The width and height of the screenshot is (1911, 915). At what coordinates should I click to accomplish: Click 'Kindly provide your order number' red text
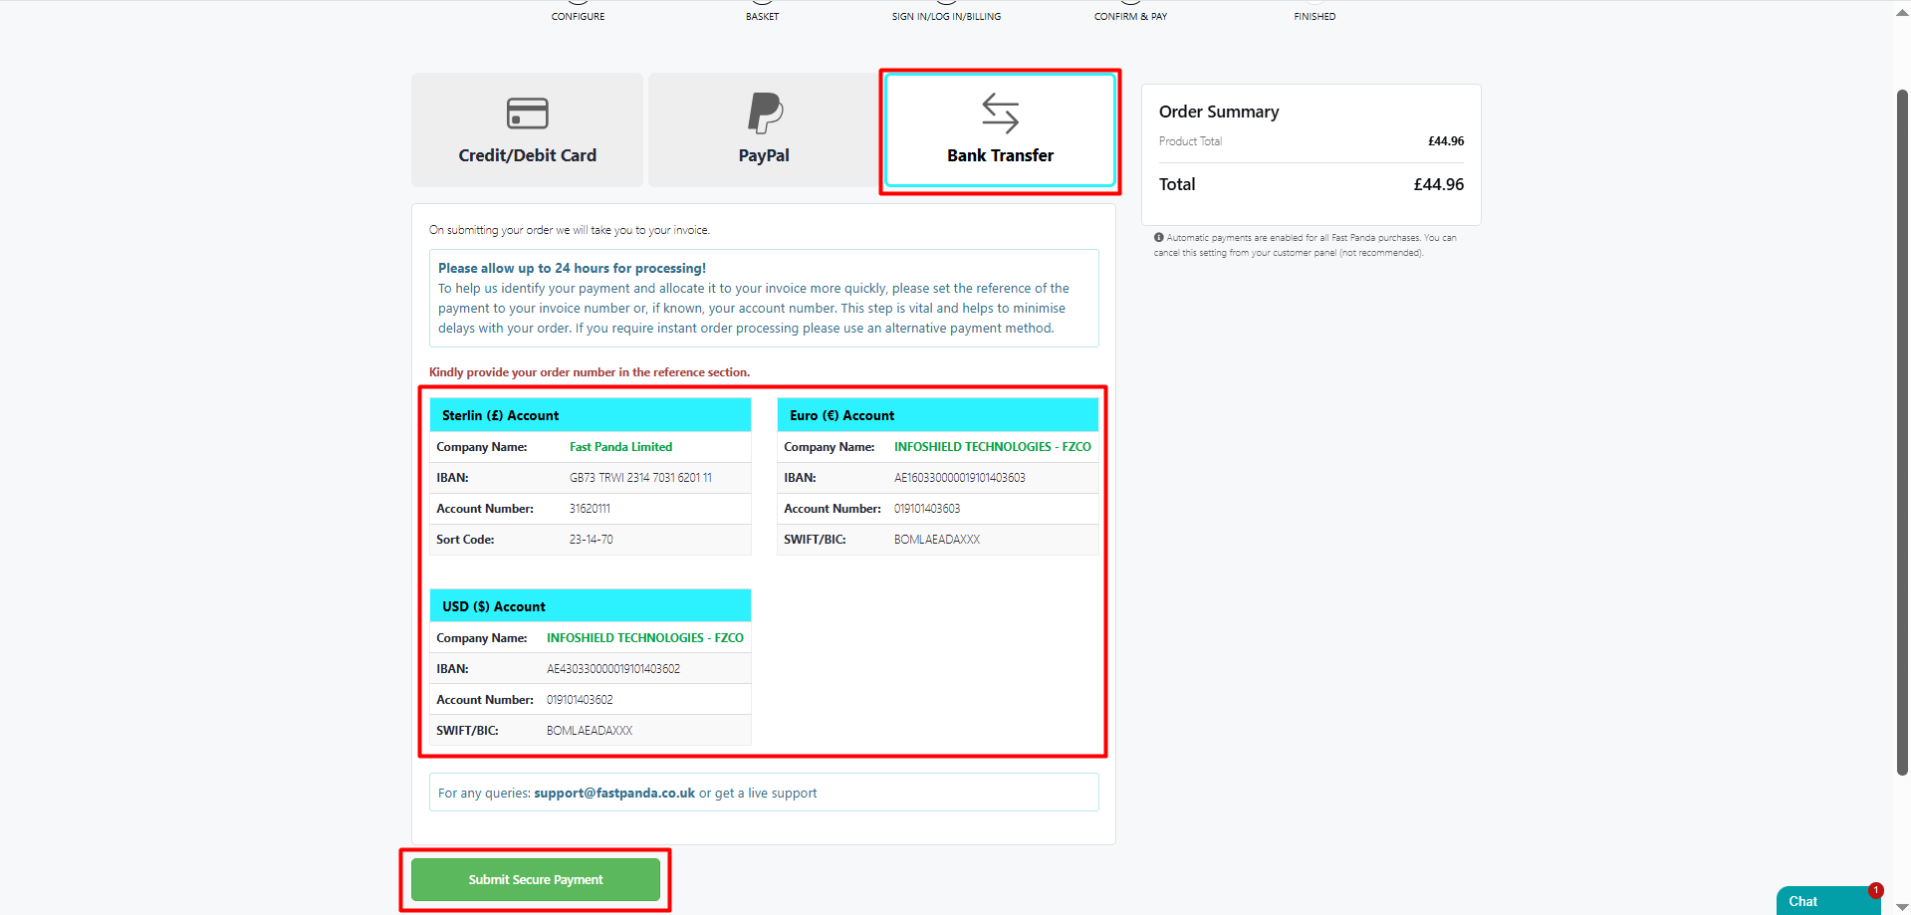coord(590,372)
